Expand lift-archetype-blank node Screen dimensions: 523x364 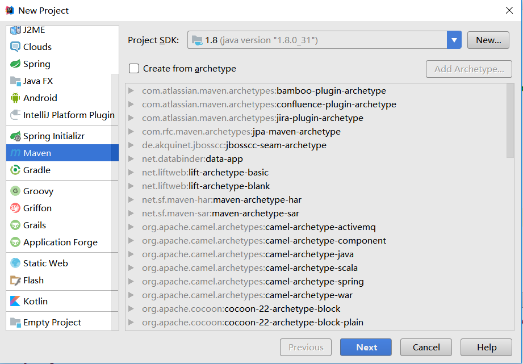point(131,186)
